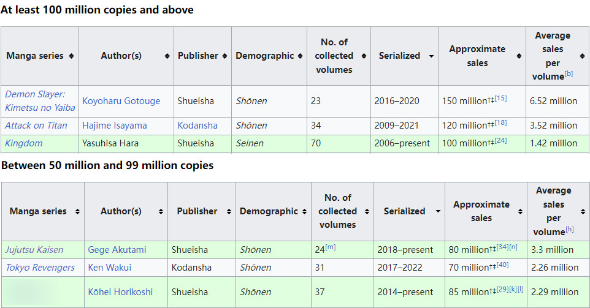Open Attack on Titan article link
This screenshot has width=590, height=308.
pos(36,126)
